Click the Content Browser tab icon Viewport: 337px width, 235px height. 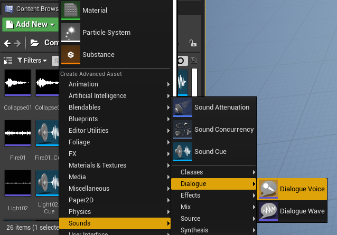[9, 9]
